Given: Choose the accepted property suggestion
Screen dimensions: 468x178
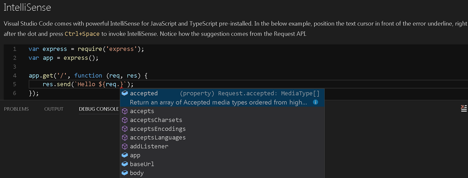Looking at the screenshot, I should click(144, 93).
